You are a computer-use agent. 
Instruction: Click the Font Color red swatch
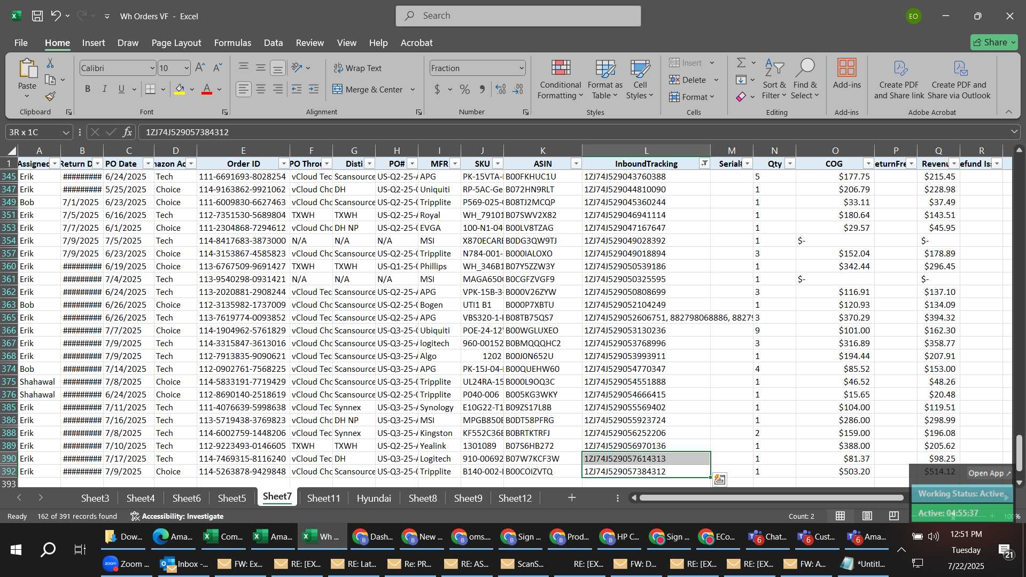207,89
